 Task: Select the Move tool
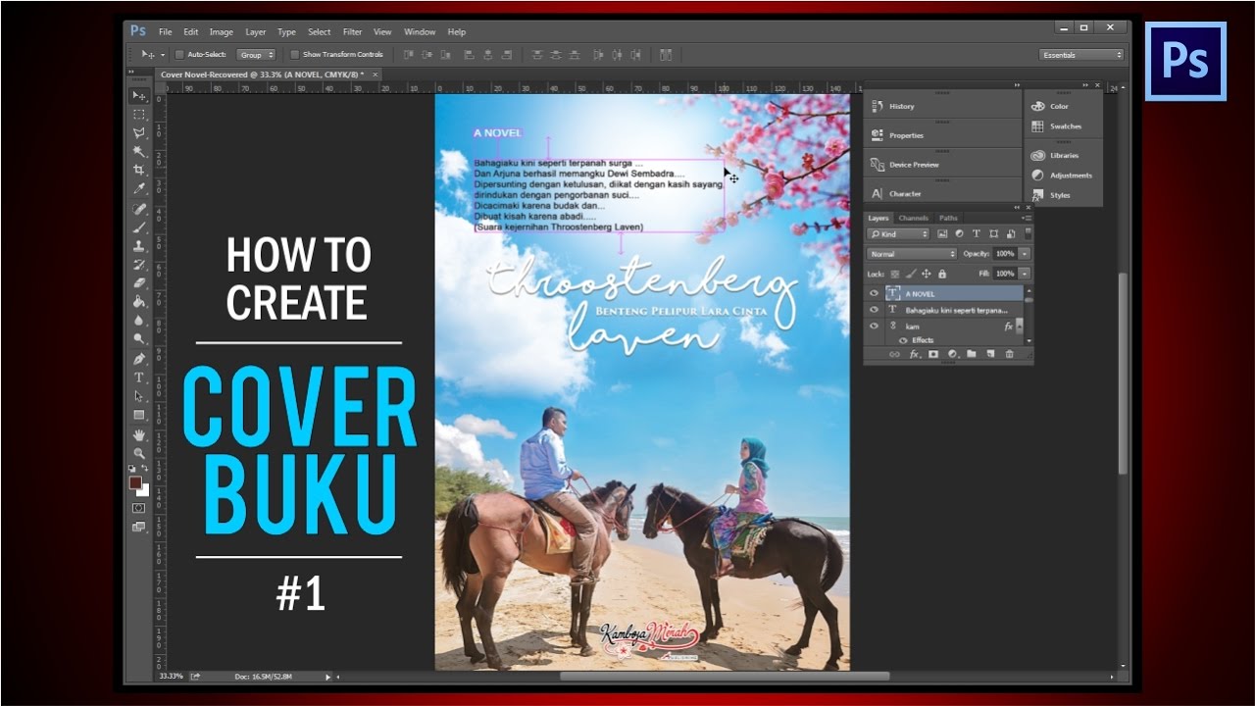click(139, 96)
